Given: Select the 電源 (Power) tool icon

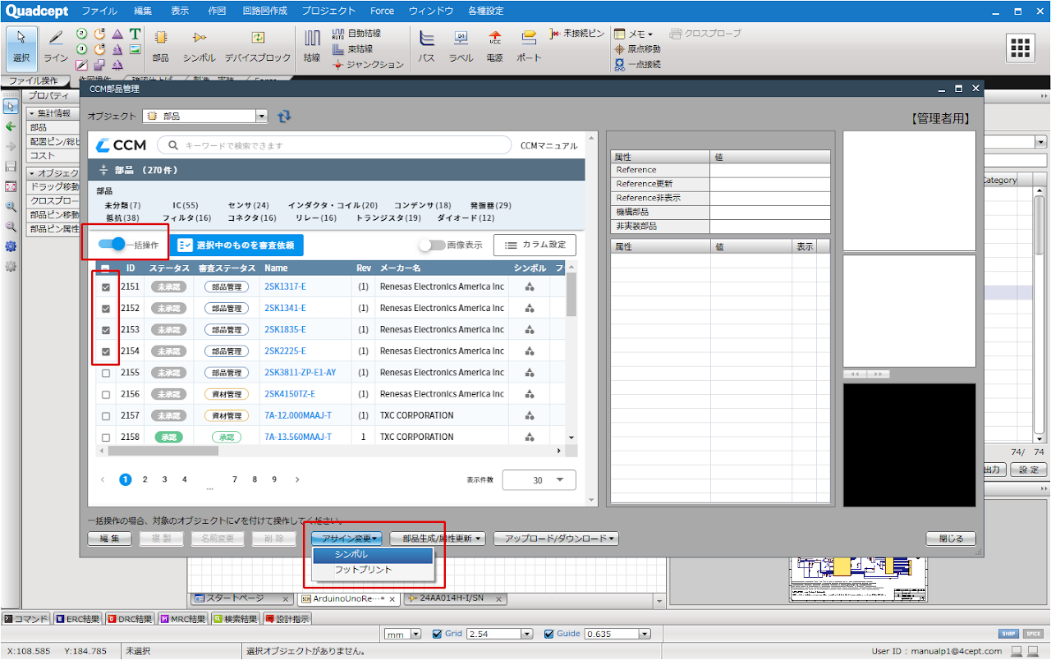Looking at the screenshot, I should pos(494,44).
